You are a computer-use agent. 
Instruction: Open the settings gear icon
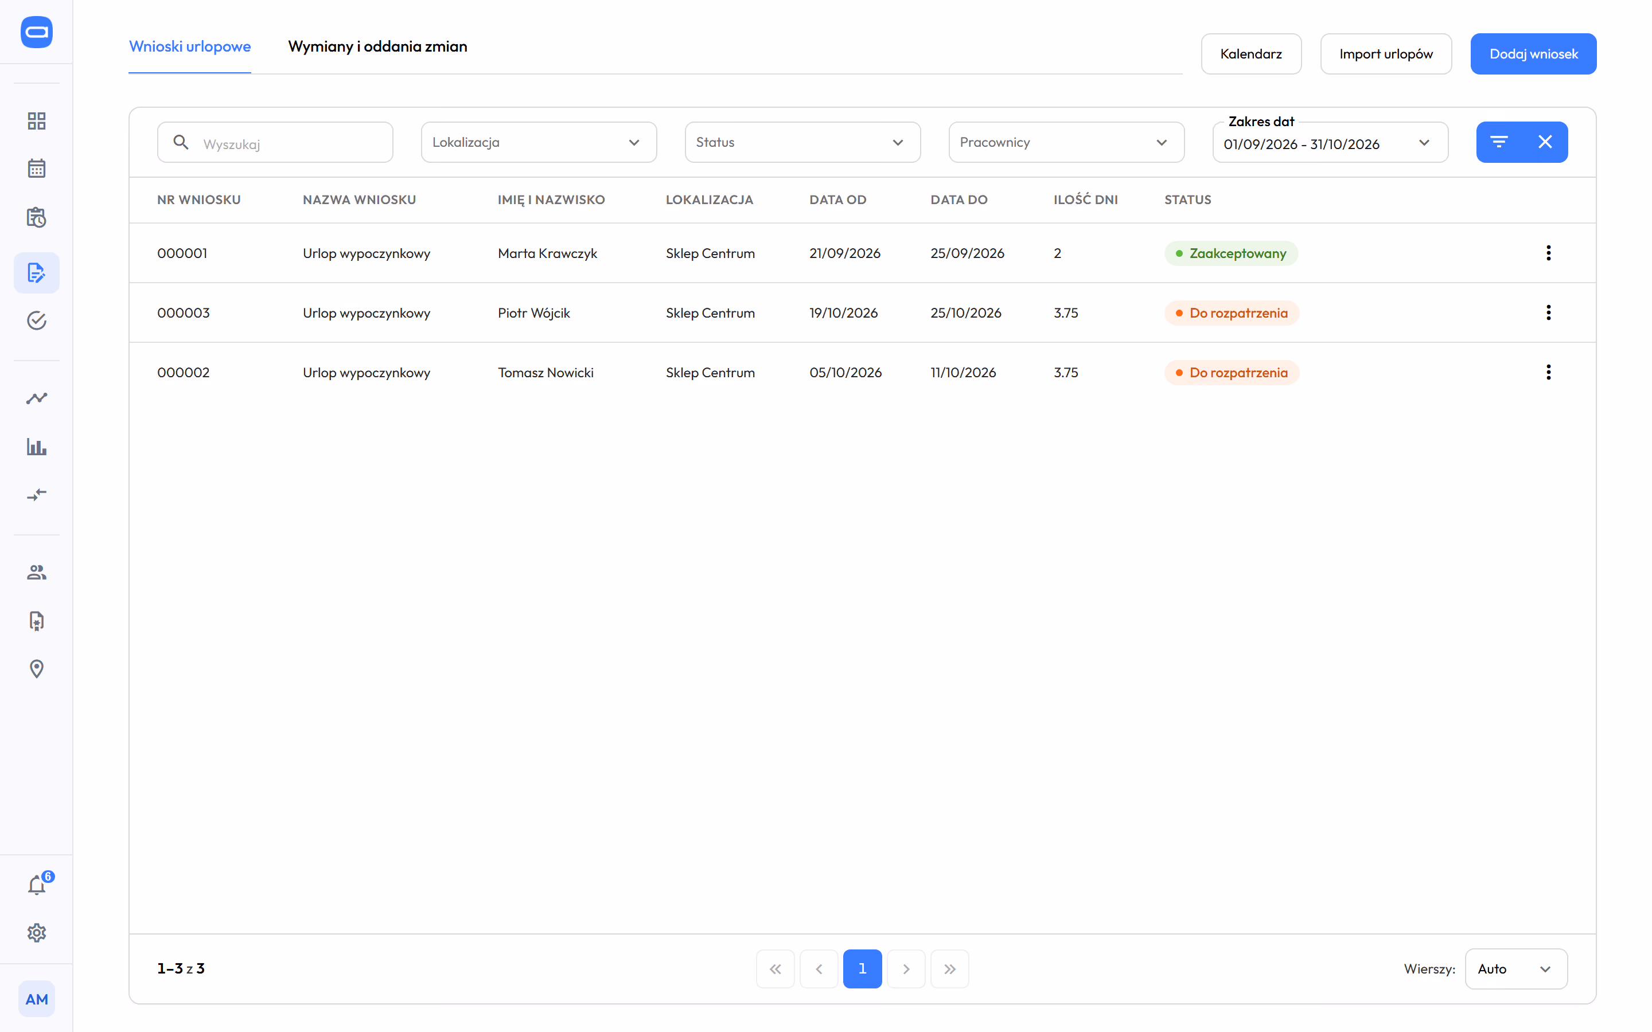point(36,933)
